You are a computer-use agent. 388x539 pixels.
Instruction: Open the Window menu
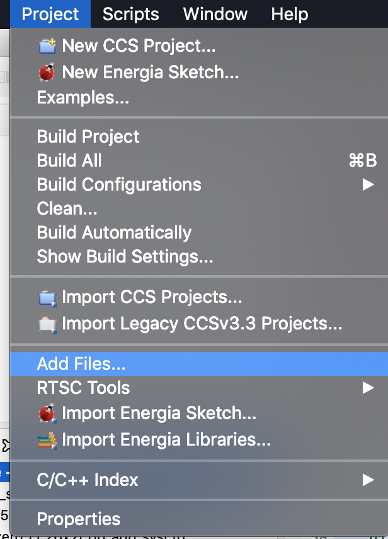215,14
